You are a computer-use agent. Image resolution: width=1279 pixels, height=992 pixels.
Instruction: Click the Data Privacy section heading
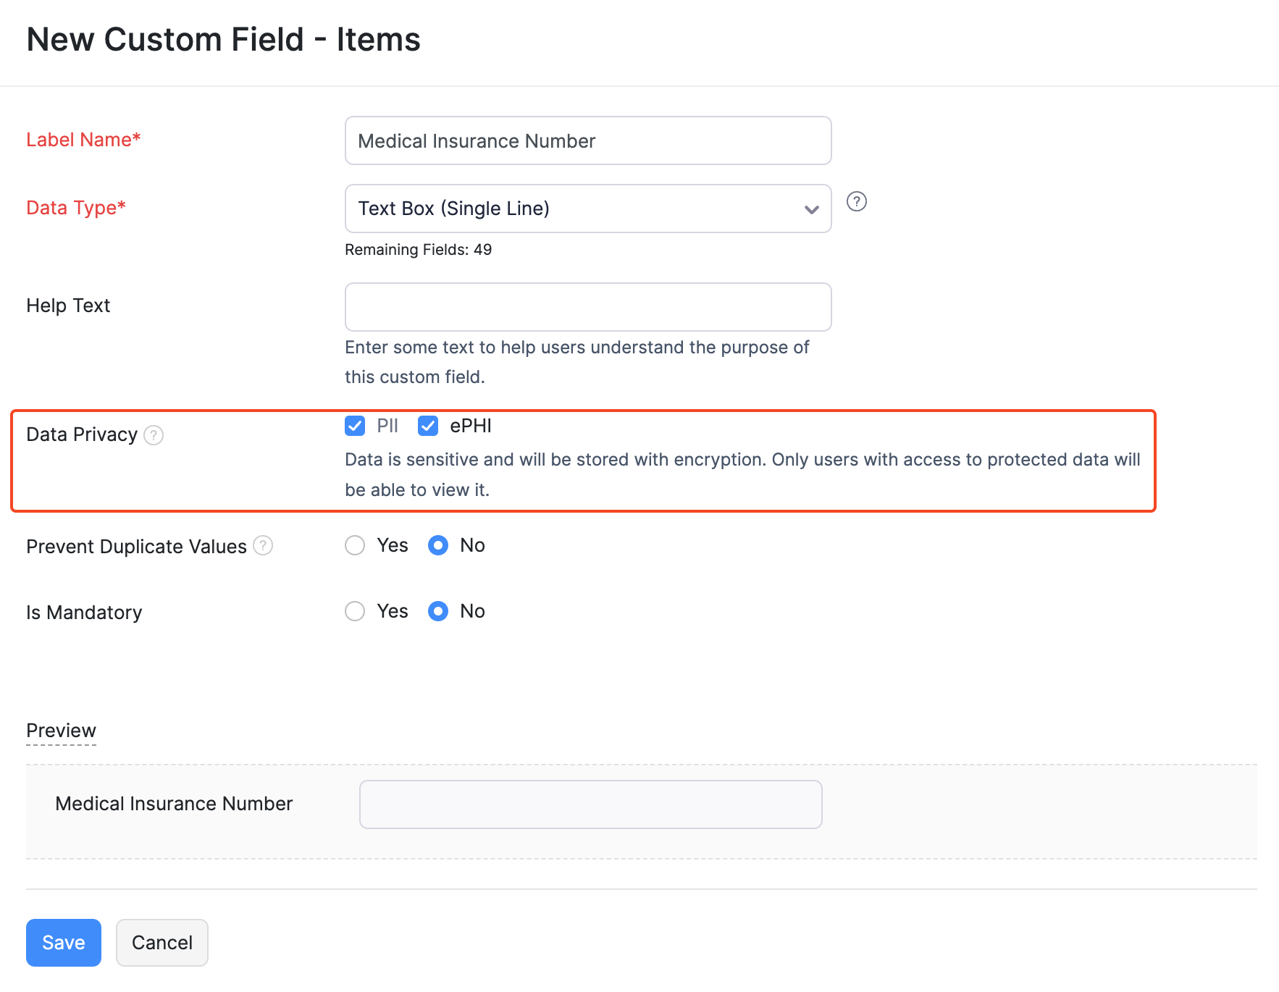click(81, 434)
